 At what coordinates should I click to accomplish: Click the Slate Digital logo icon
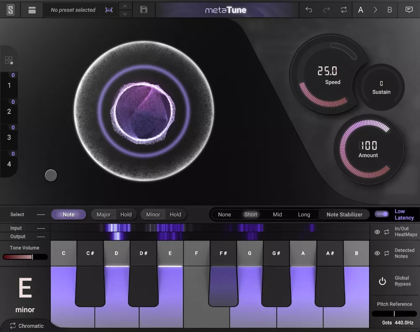(10, 10)
